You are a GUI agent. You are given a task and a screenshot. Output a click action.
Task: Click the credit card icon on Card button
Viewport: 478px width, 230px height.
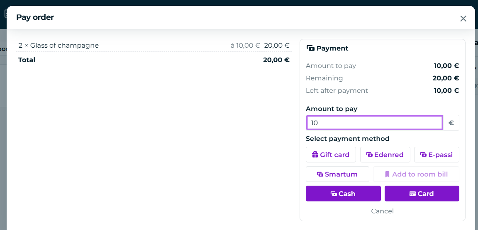point(412,194)
